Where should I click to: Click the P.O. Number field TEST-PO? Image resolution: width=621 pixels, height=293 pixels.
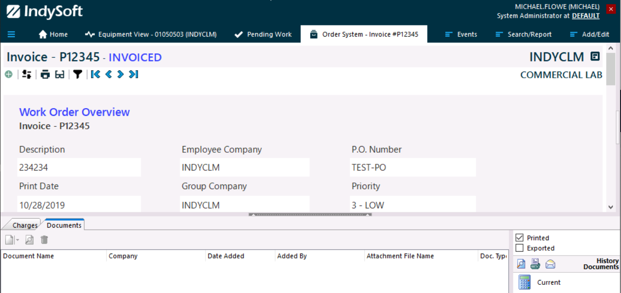[x=413, y=168]
